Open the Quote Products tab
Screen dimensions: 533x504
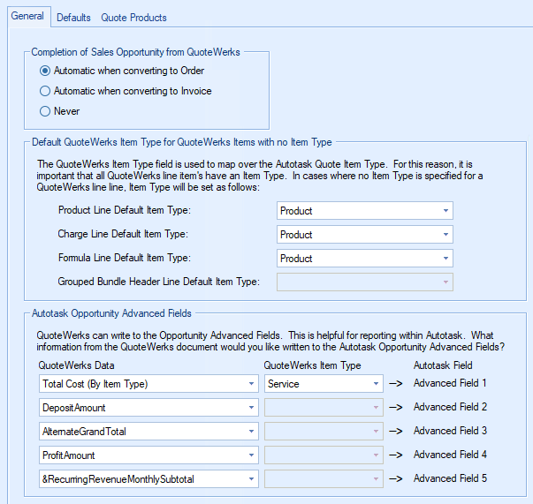point(133,17)
